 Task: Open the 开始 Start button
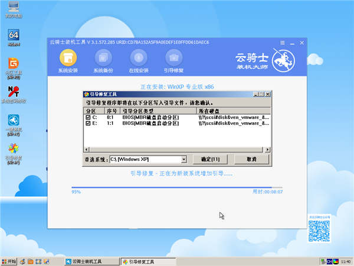[9, 262]
